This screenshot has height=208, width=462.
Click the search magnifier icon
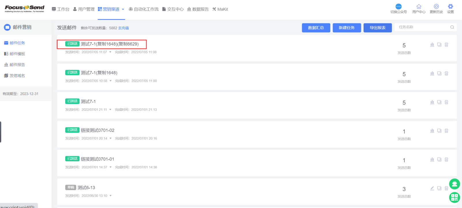(452, 27)
